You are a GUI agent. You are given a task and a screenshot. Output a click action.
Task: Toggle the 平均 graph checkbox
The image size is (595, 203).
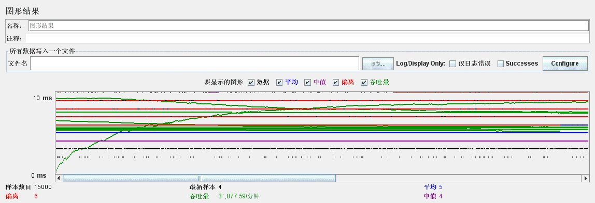tap(279, 83)
